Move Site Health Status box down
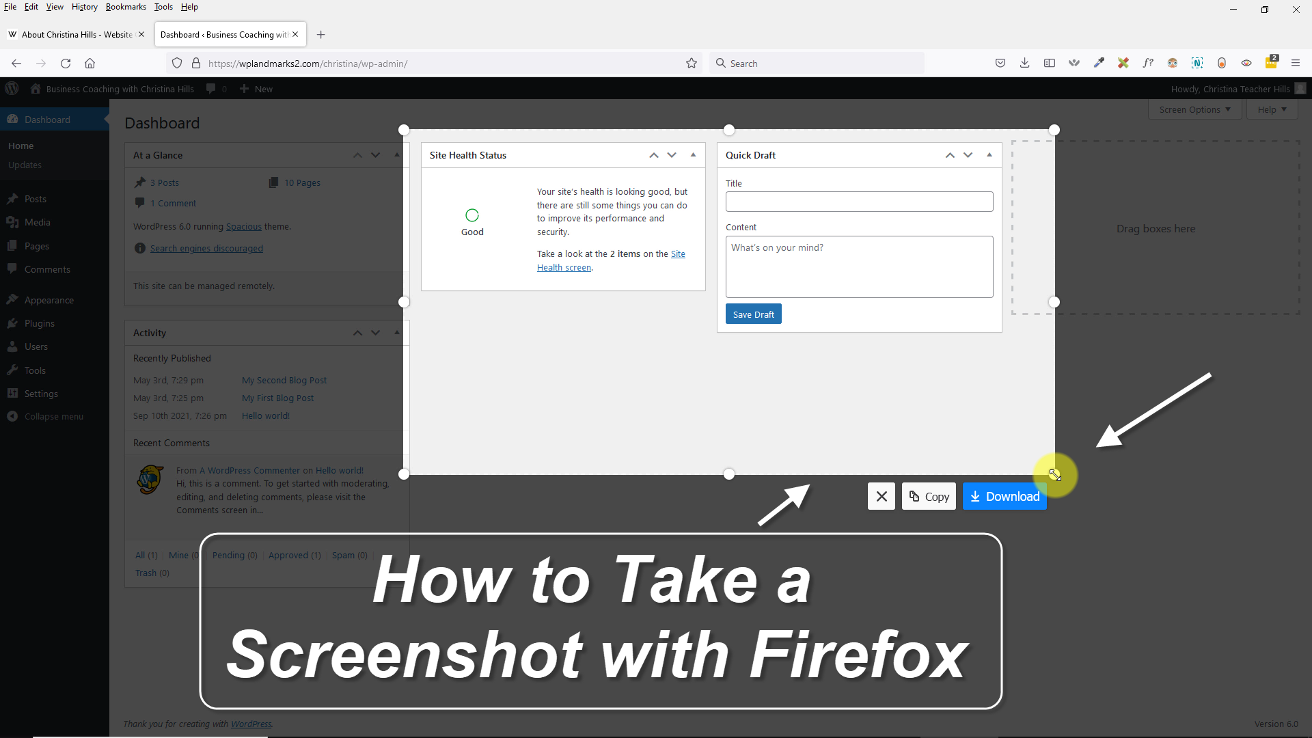The image size is (1312, 738). (x=672, y=156)
